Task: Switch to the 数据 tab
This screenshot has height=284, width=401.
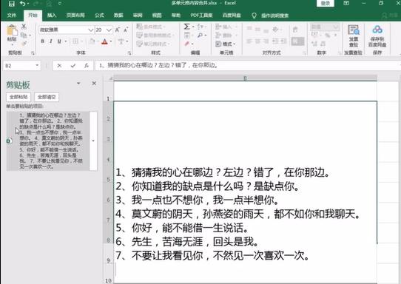Action: 118,16
